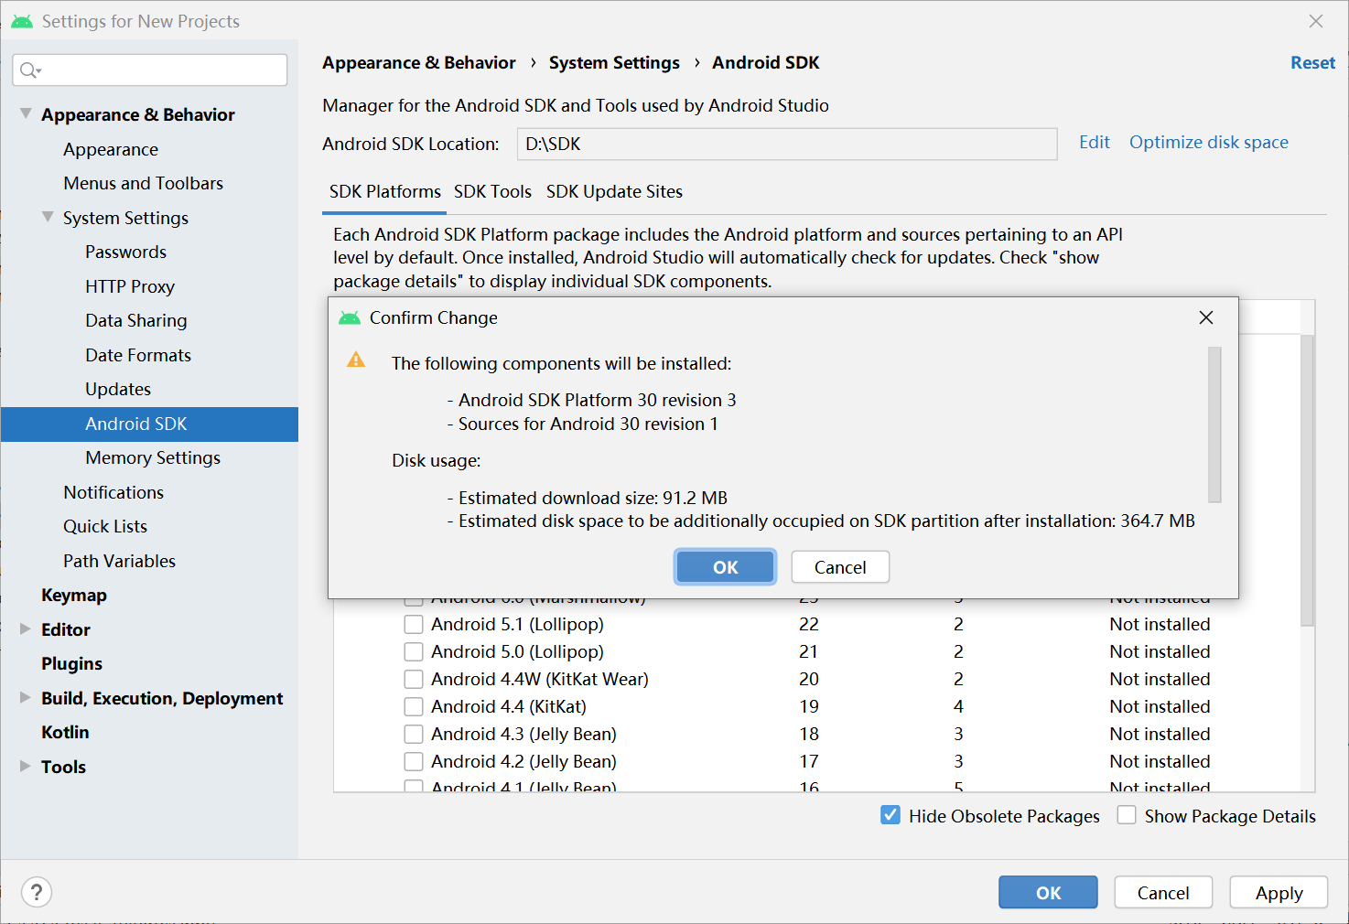1349x924 pixels.
Task: Click 'Sources for Android 30 revision 1' text
Action: point(588,424)
